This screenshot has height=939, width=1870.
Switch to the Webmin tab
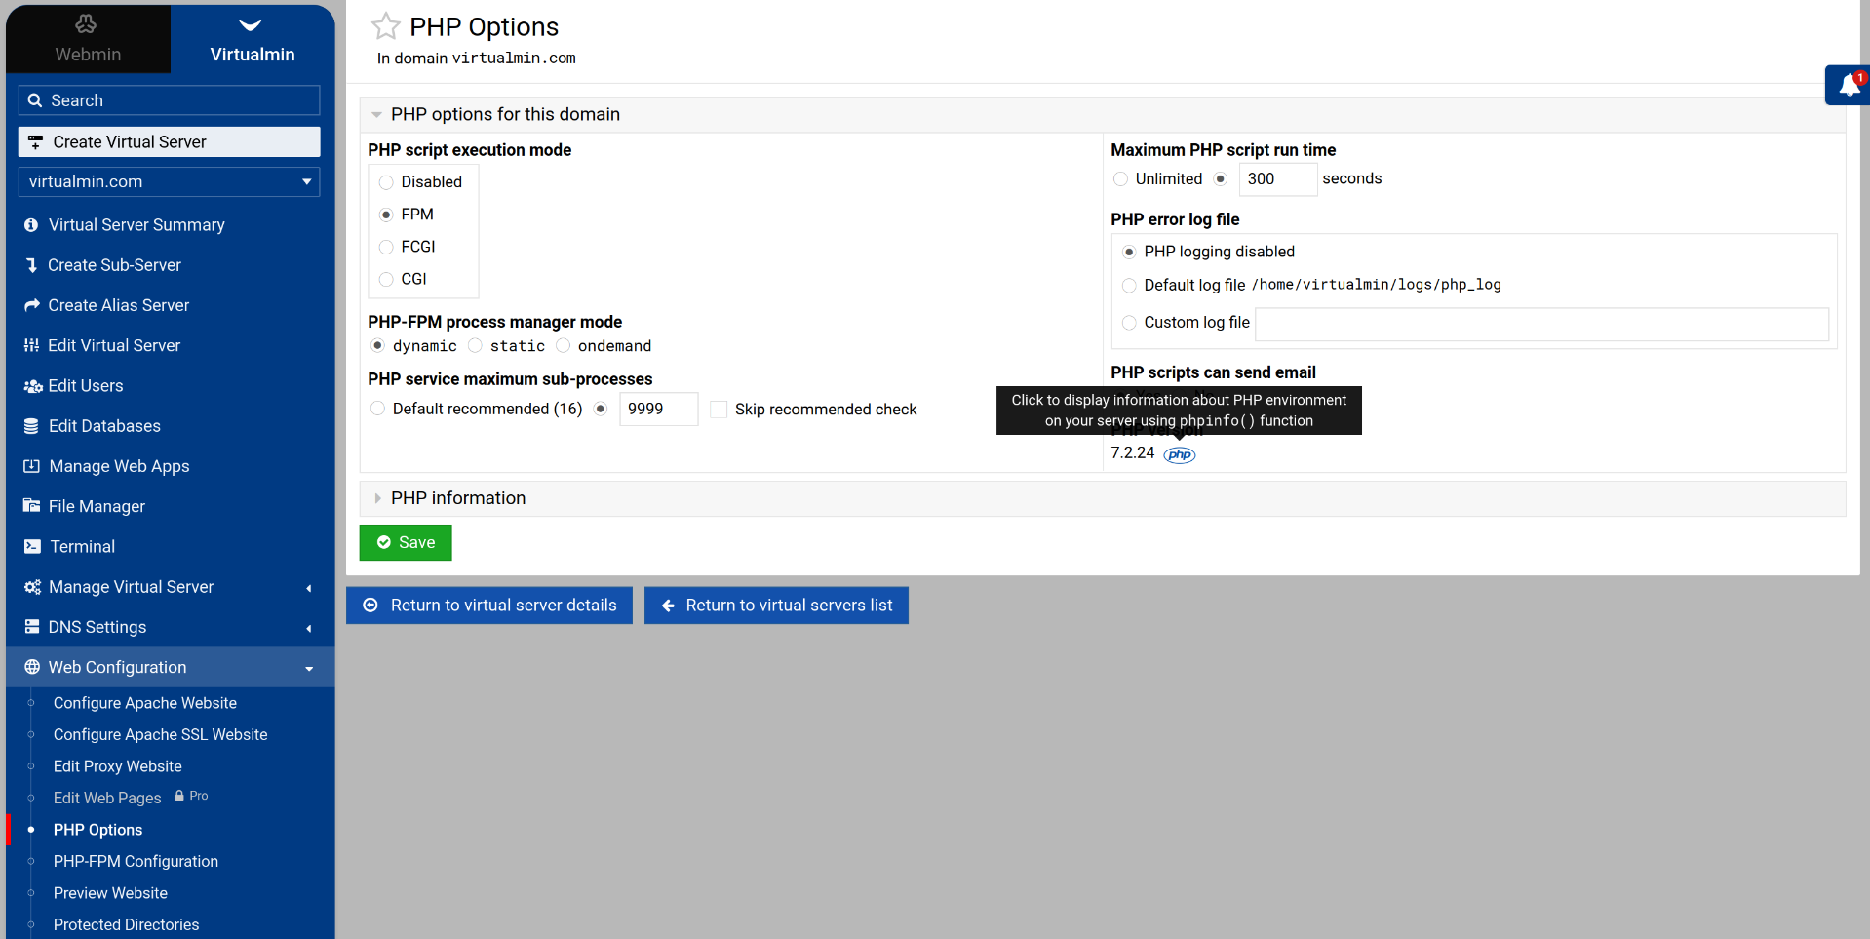click(x=88, y=39)
